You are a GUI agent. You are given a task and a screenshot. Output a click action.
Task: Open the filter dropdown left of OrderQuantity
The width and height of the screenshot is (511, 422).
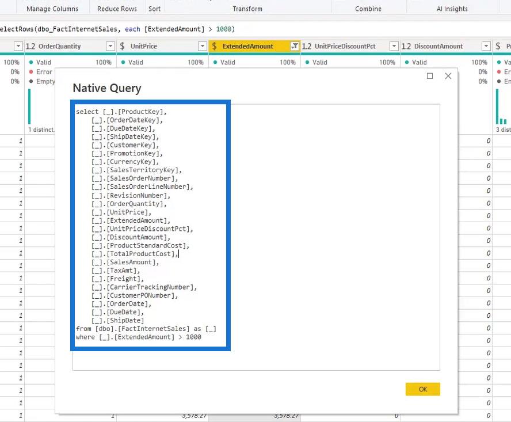point(18,46)
